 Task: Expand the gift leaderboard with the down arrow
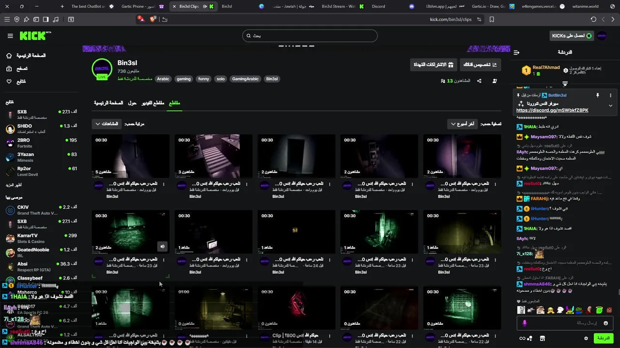pyautogui.click(x=565, y=84)
